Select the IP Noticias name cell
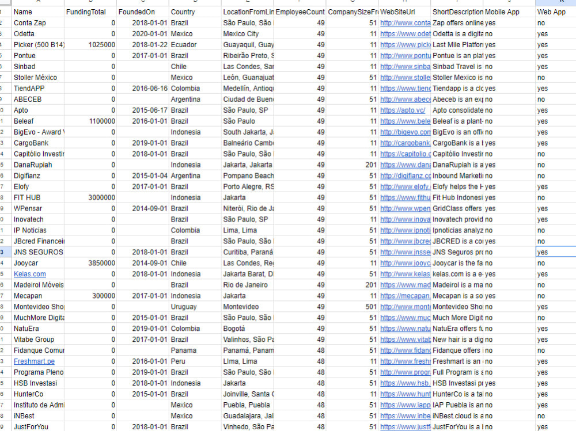Screen dimensions: 576x431 [x=38, y=230]
